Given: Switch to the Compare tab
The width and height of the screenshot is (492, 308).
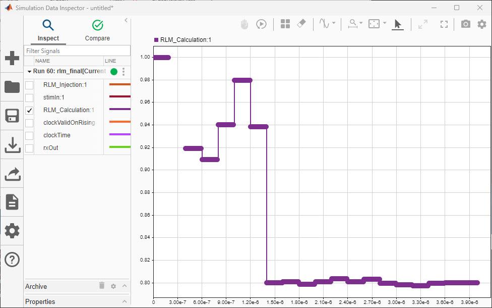Looking at the screenshot, I should point(97,30).
